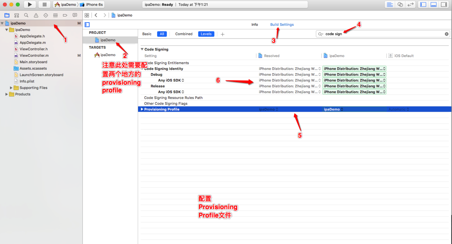The image size is (452, 244).
Task: Expand the Provisioning Profile row
Action: [x=142, y=109]
